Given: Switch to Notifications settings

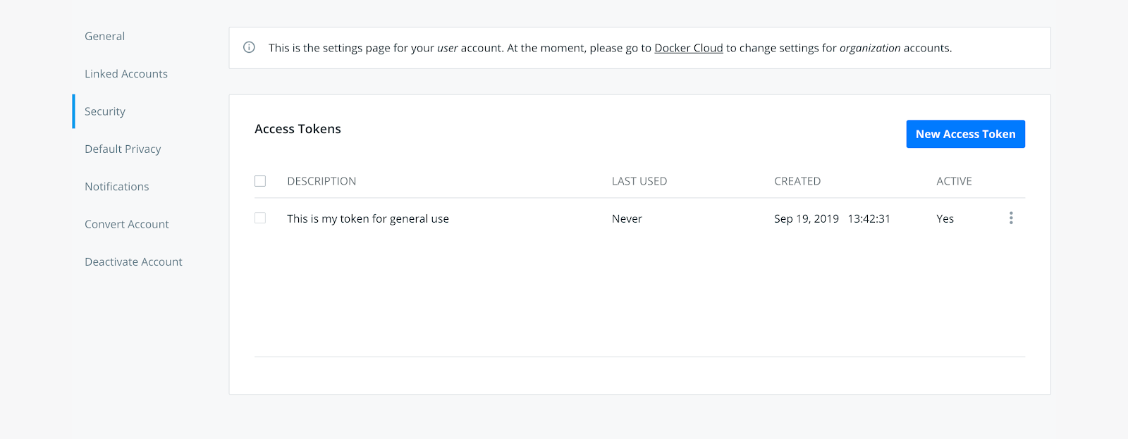Looking at the screenshot, I should pos(117,187).
